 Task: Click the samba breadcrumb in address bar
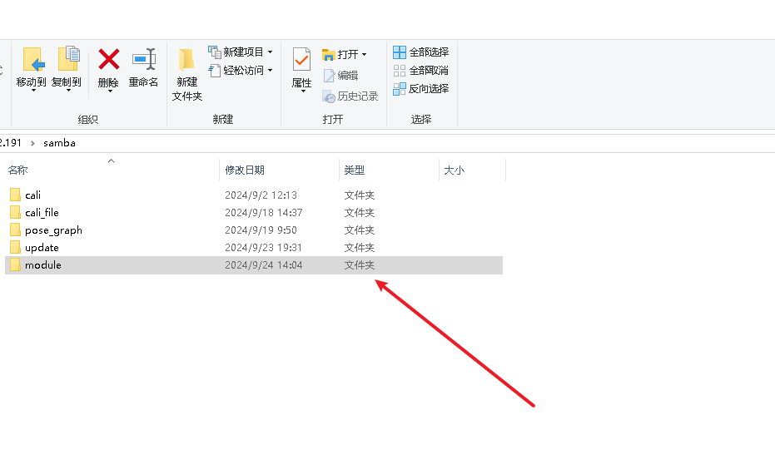click(x=59, y=143)
